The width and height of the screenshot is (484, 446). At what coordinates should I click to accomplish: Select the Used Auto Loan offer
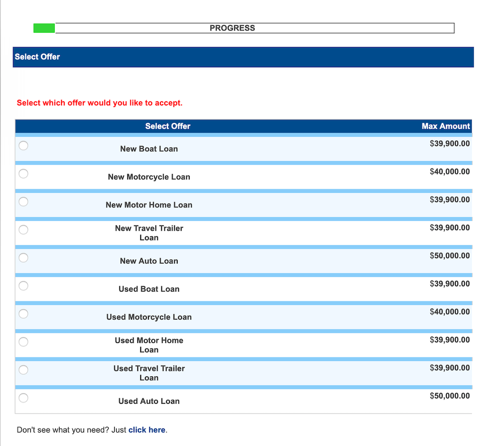(23, 398)
